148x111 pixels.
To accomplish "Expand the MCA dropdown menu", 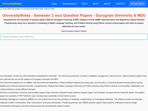I will (85, 4).
